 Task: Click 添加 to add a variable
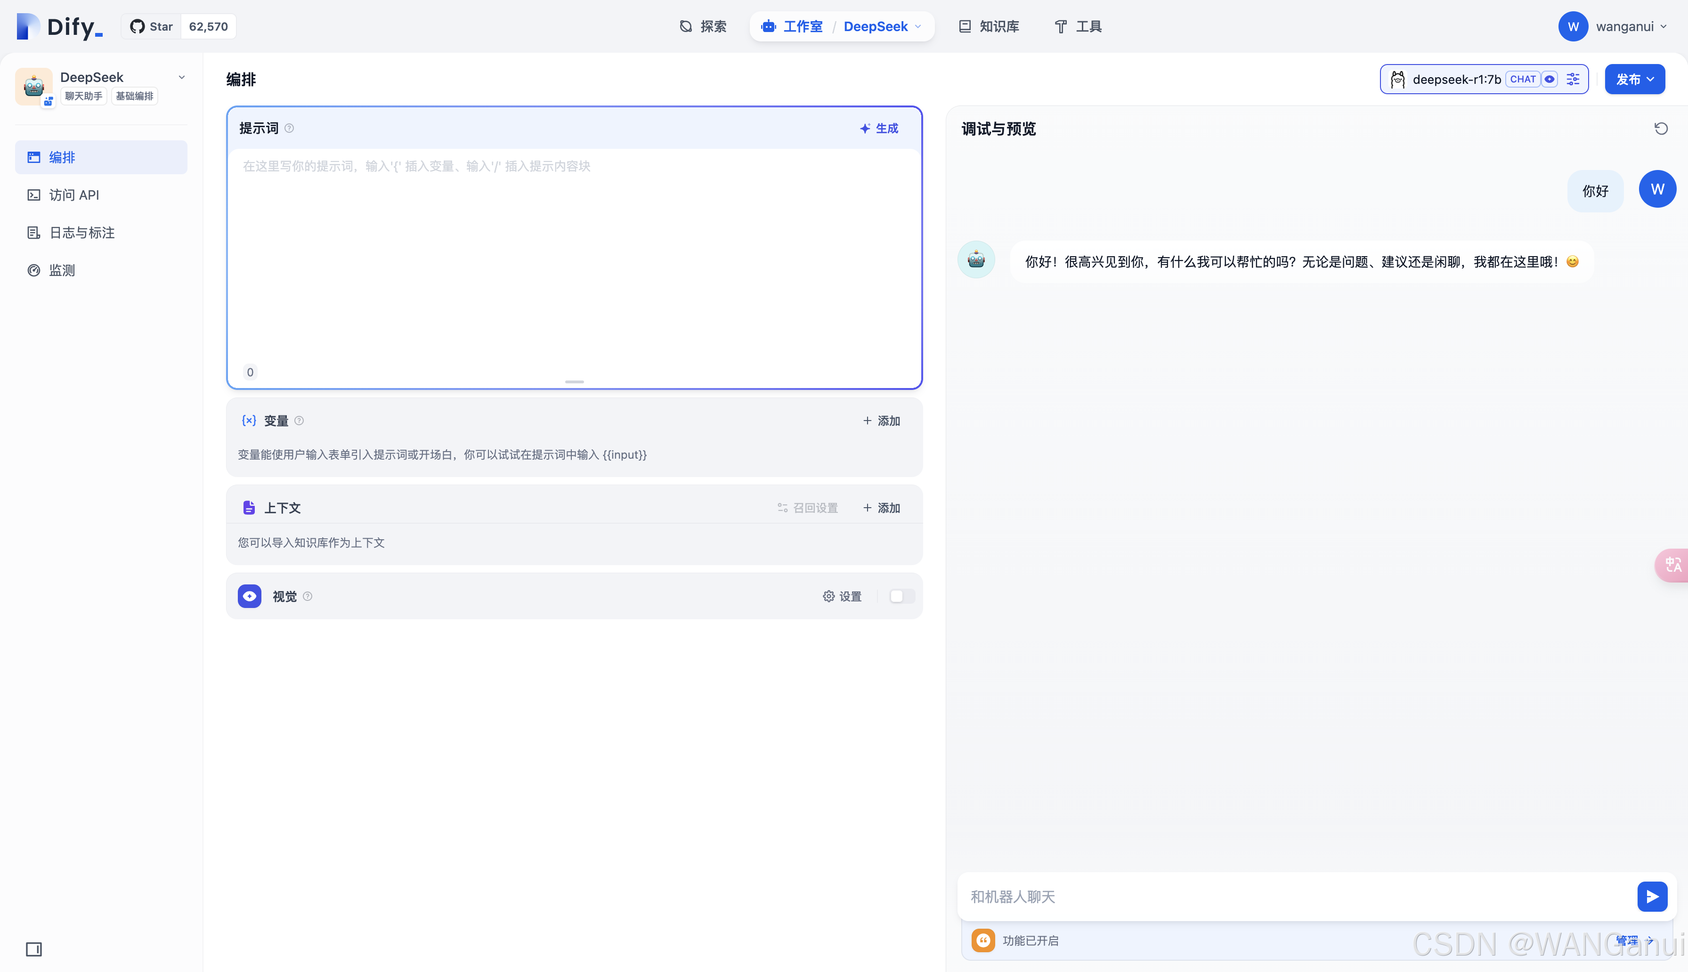[881, 421]
